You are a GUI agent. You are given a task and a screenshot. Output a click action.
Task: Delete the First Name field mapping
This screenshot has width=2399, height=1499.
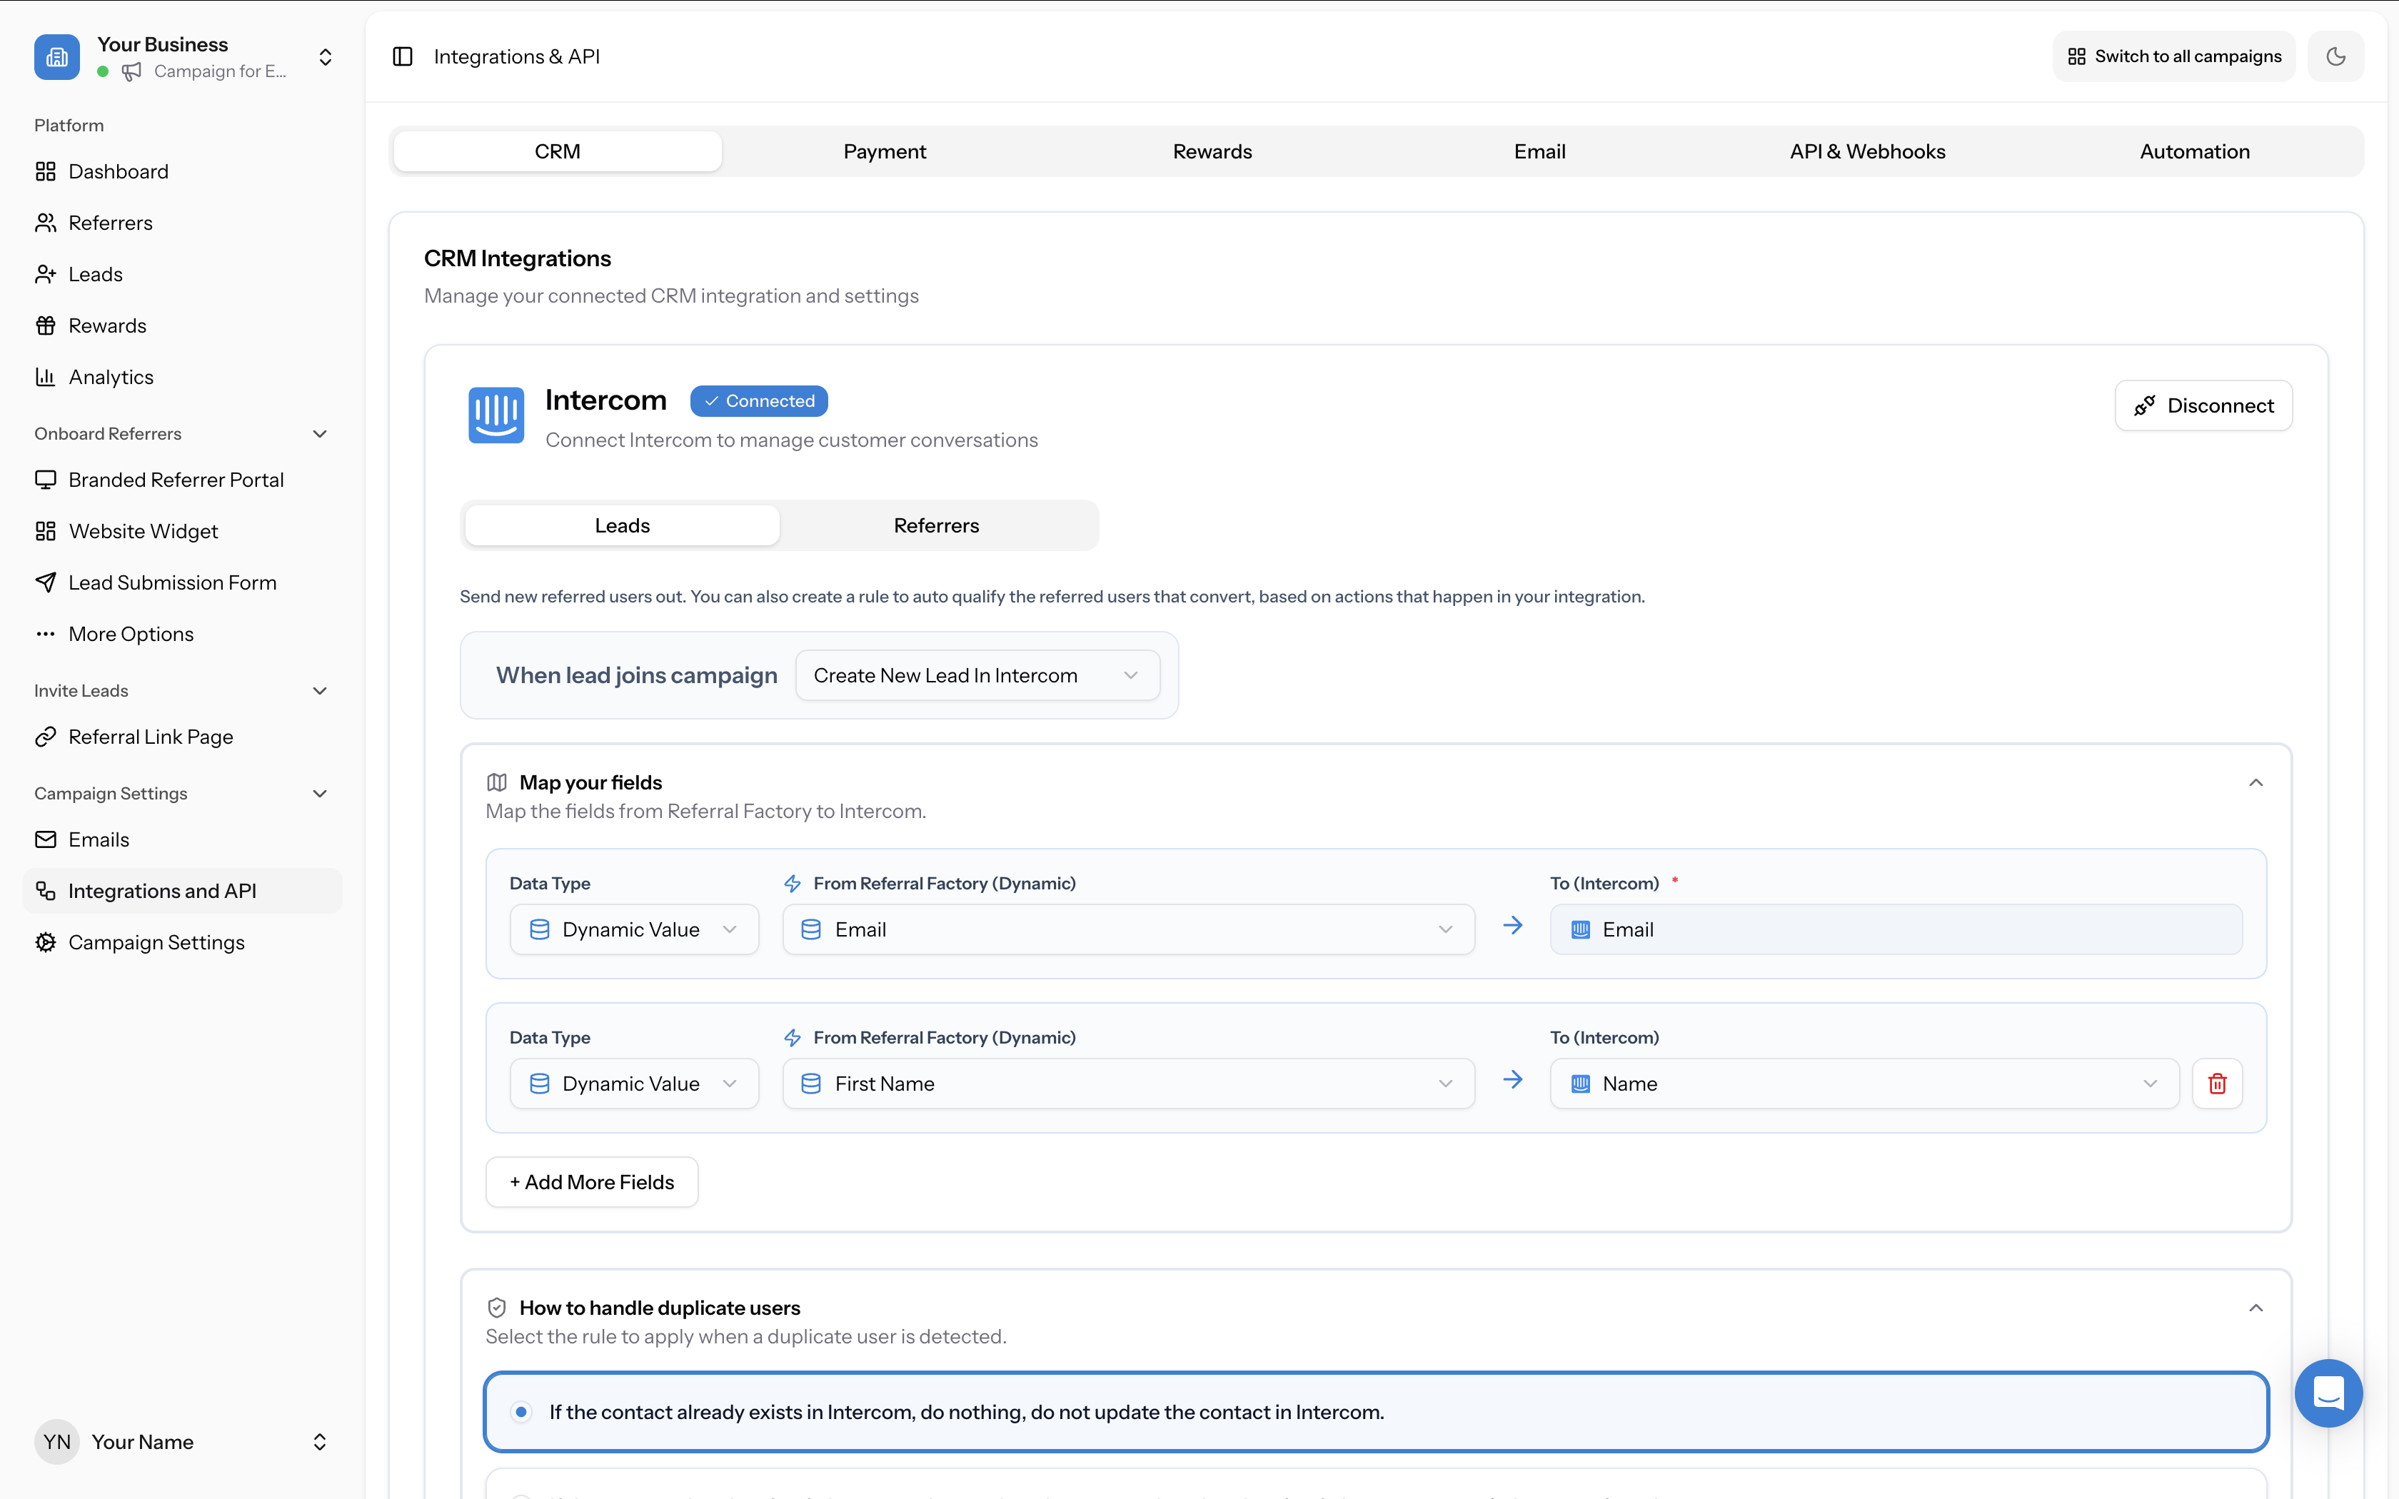pos(2218,1083)
